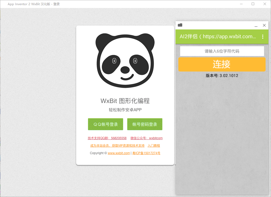The height and width of the screenshot is (197, 271).
Task: Click the AI2伴侣 title bar text
Action: tap(218, 36)
